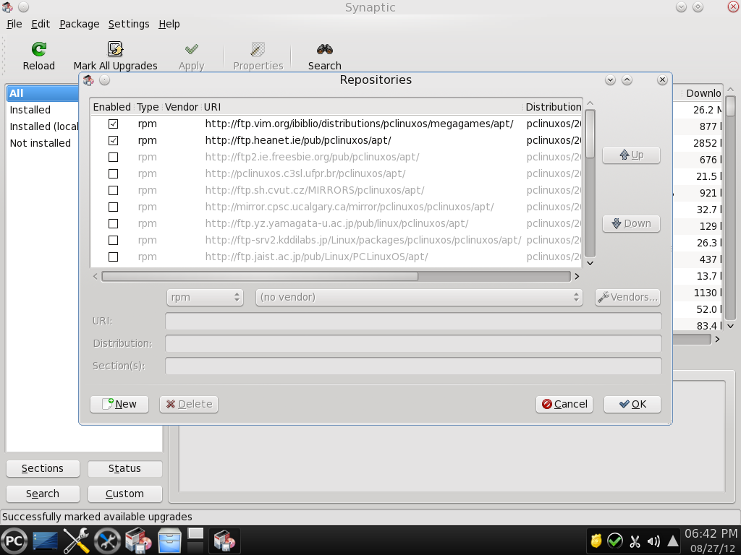
Task: Open the Package menu
Action: pos(80,24)
